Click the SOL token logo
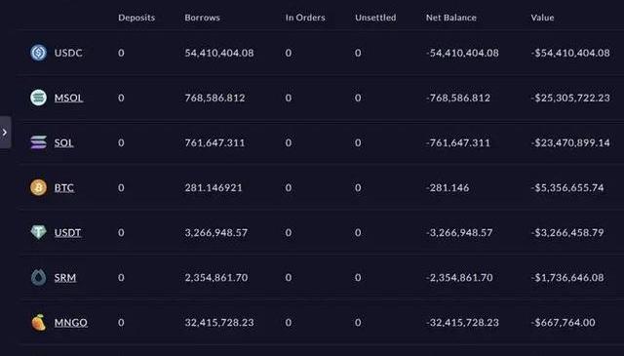 pos(39,142)
